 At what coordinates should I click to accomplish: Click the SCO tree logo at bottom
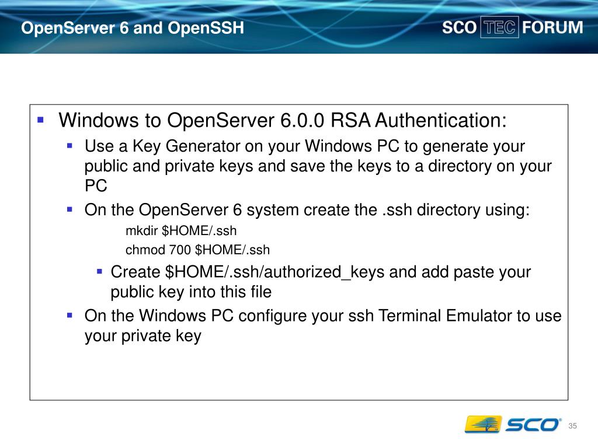point(513,425)
